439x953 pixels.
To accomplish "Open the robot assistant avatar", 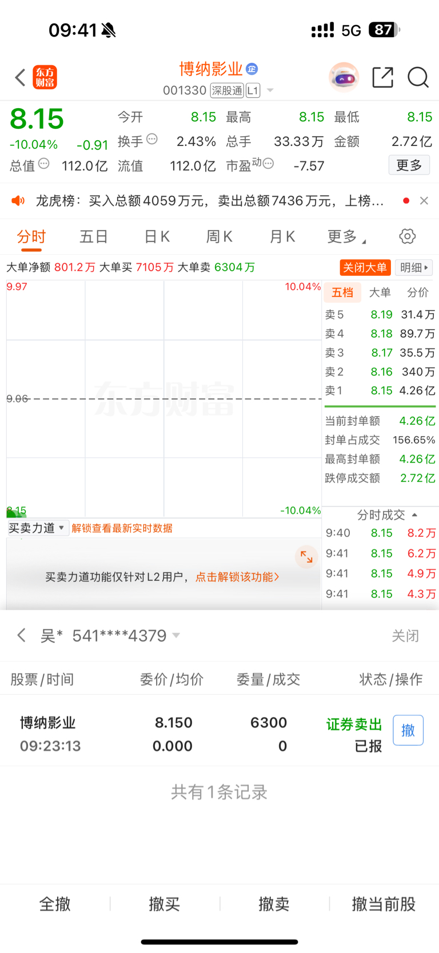I will 344,77.
